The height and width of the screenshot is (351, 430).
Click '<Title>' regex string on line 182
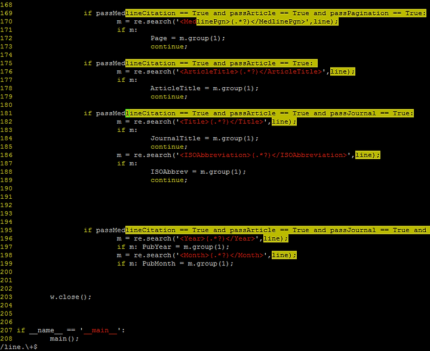[x=222, y=122]
